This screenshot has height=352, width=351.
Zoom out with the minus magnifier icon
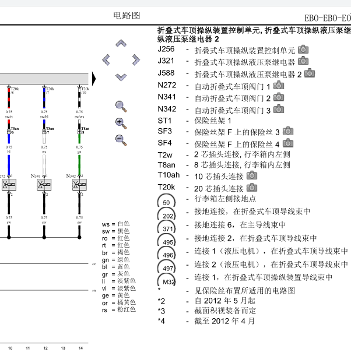click(x=121, y=140)
